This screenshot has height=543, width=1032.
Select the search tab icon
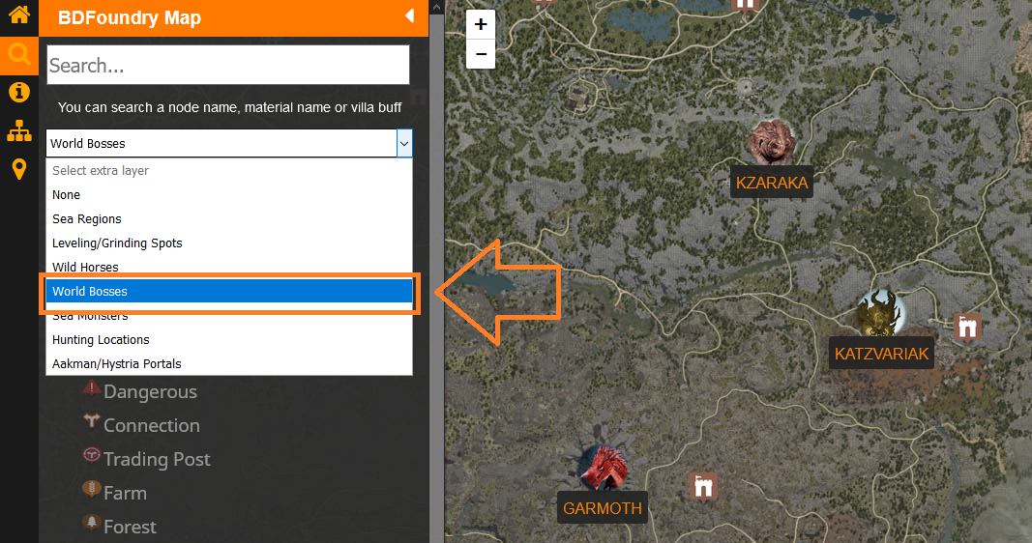(x=19, y=55)
